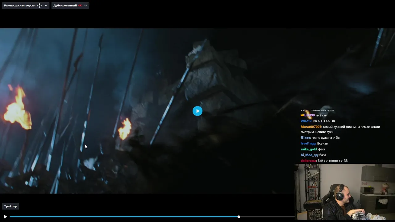Click chat username Murat007007
This screenshot has height=222, width=395.
click(x=311, y=127)
